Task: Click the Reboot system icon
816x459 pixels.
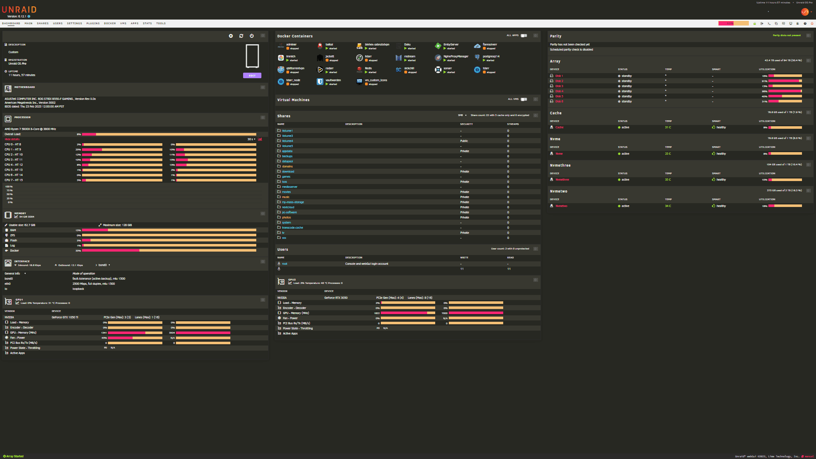Action: click(x=241, y=36)
